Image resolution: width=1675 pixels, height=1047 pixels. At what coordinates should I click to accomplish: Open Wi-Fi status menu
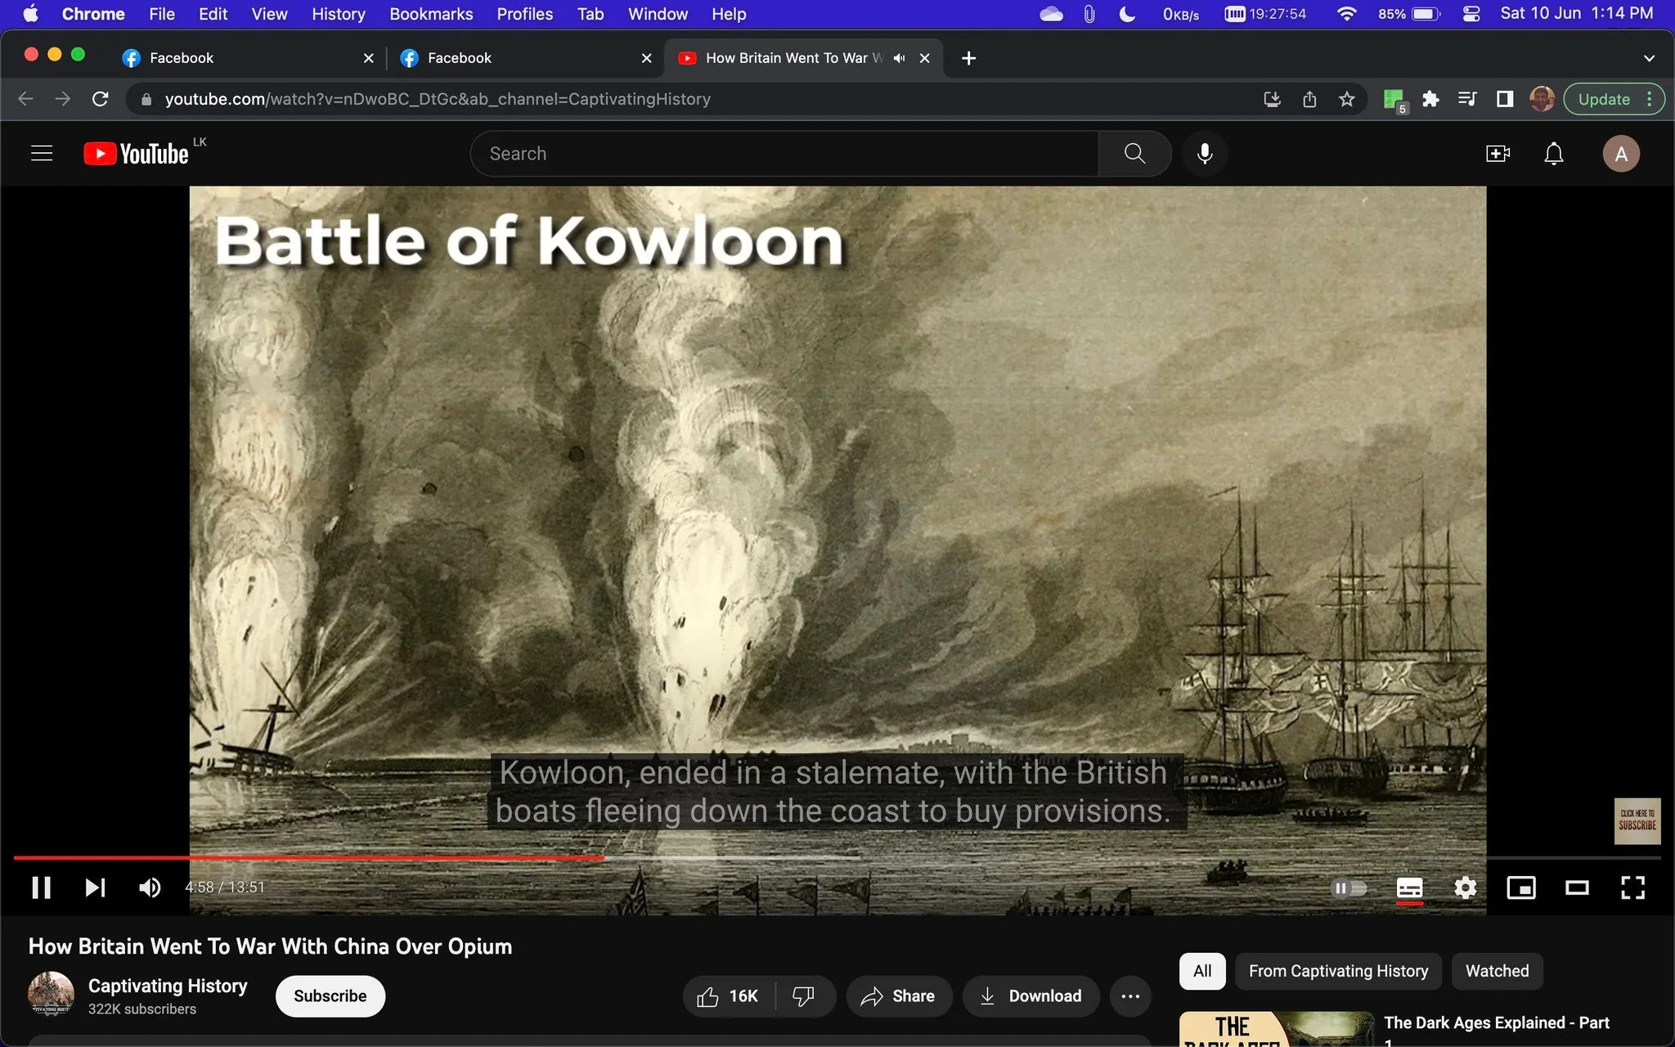pyautogui.click(x=1346, y=14)
